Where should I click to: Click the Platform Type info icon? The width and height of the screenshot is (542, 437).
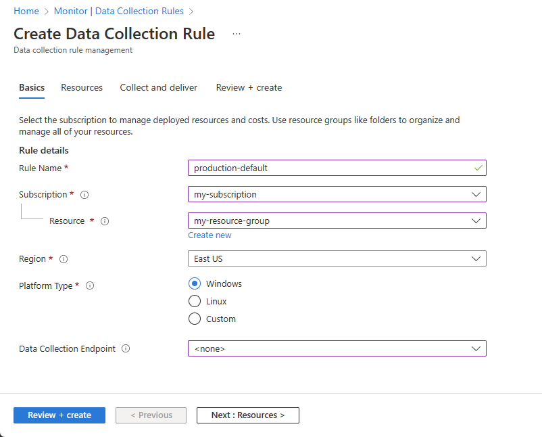pyautogui.click(x=90, y=286)
